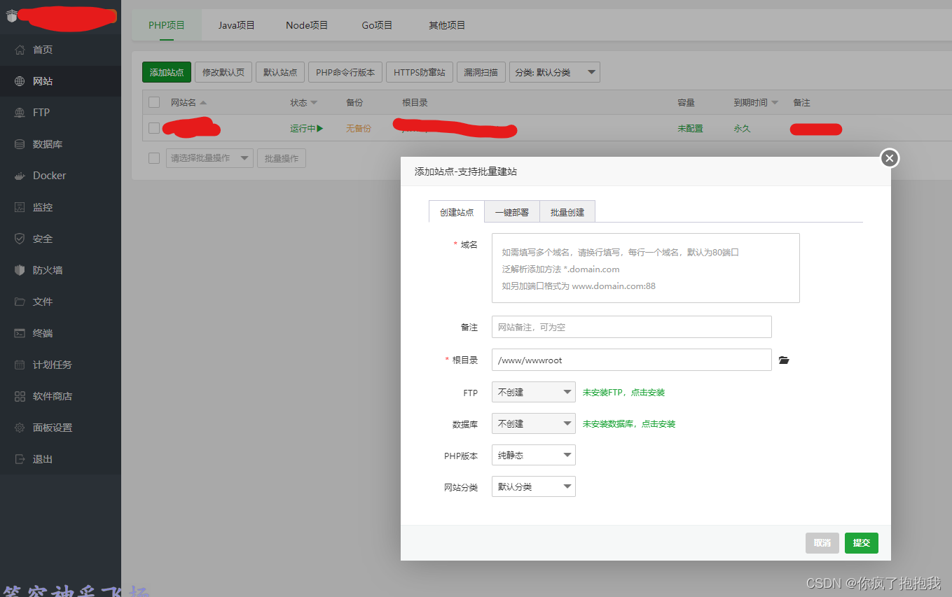Click the database icon beside 数据库
Image resolution: width=952 pixels, height=597 pixels.
(x=20, y=144)
